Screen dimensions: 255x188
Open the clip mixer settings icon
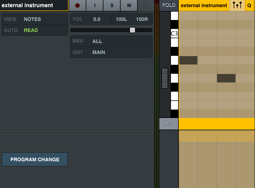237,5
